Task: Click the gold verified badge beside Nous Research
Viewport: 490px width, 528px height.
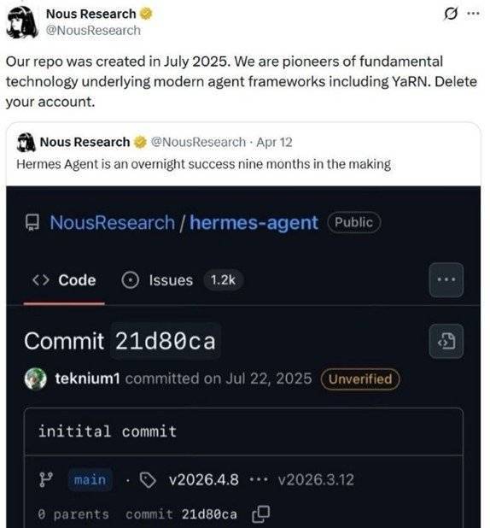Action: pos(146,14)
